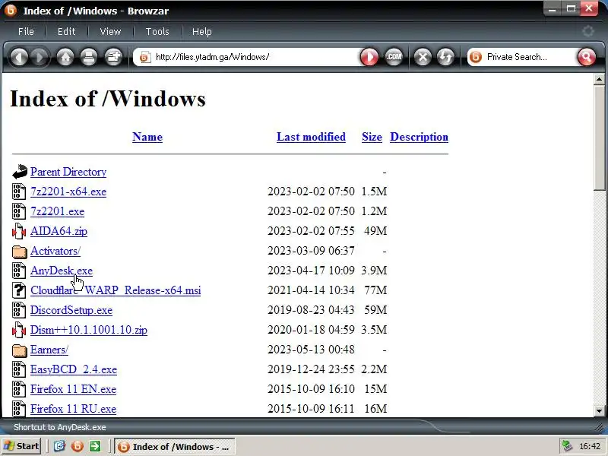Sort listing by Name column
The image size is (608, 456).
(x=147, y=137)
